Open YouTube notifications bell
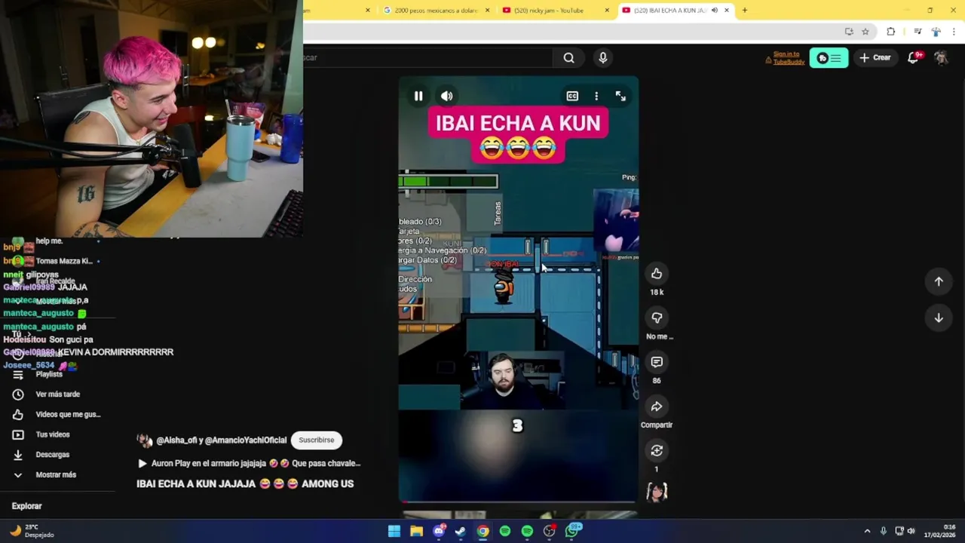Screen dimensions: 965x543 914,57
